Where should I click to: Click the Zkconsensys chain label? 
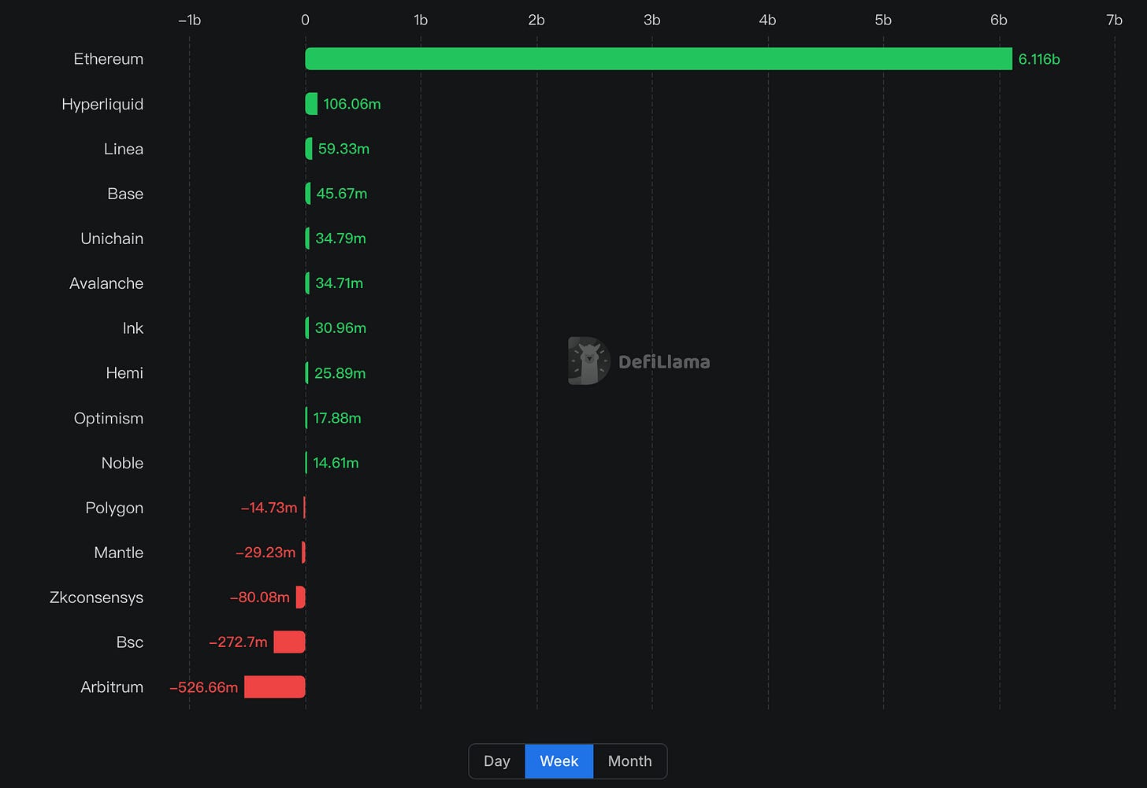96,597
